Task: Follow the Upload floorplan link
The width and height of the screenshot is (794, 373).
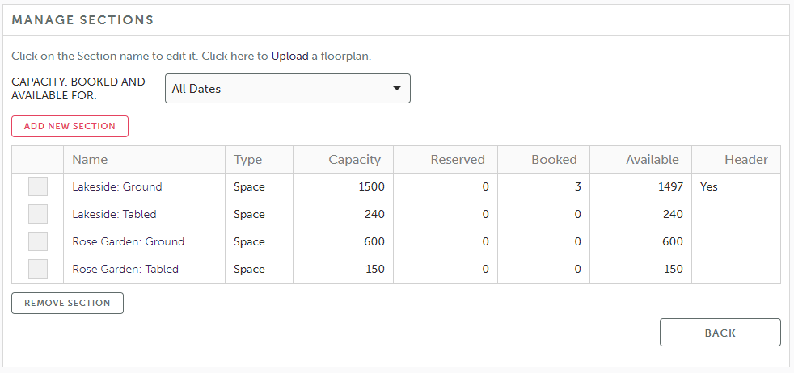Action: pos(289,57)
